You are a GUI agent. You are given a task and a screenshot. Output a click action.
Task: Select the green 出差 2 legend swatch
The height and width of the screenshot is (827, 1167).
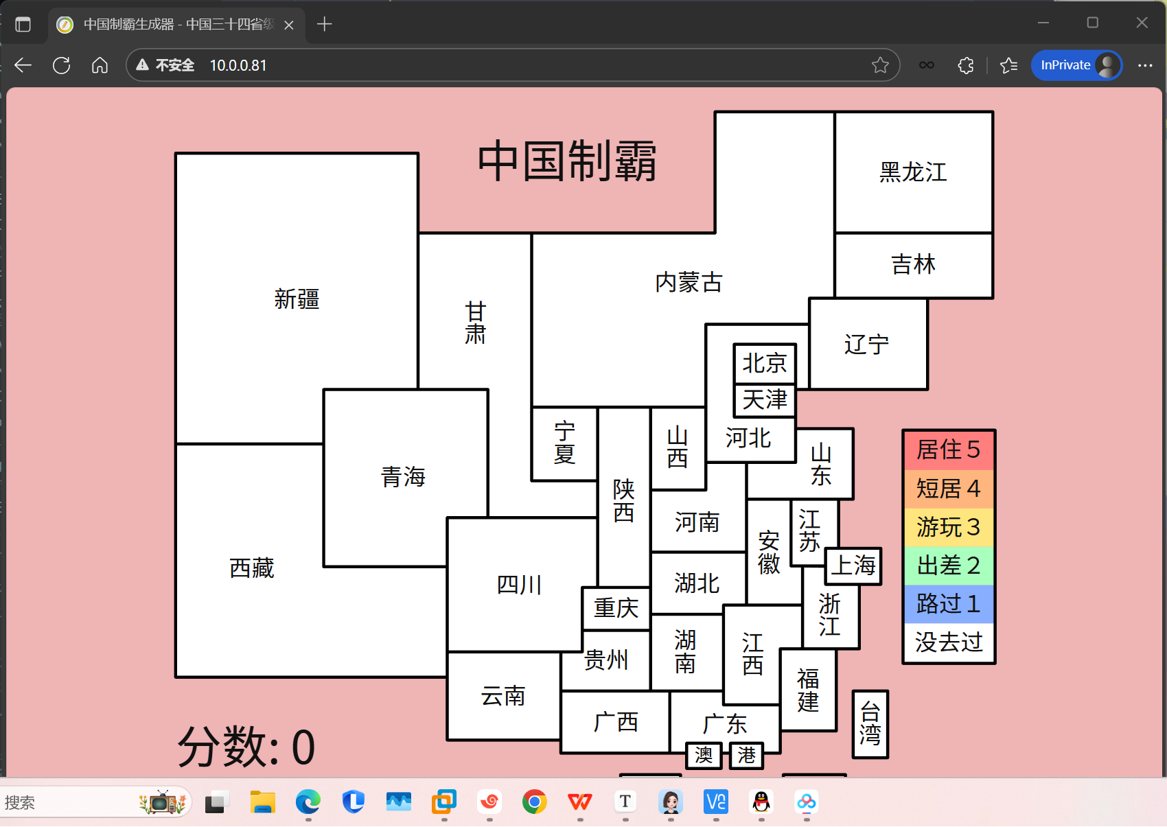pos(949,566)
